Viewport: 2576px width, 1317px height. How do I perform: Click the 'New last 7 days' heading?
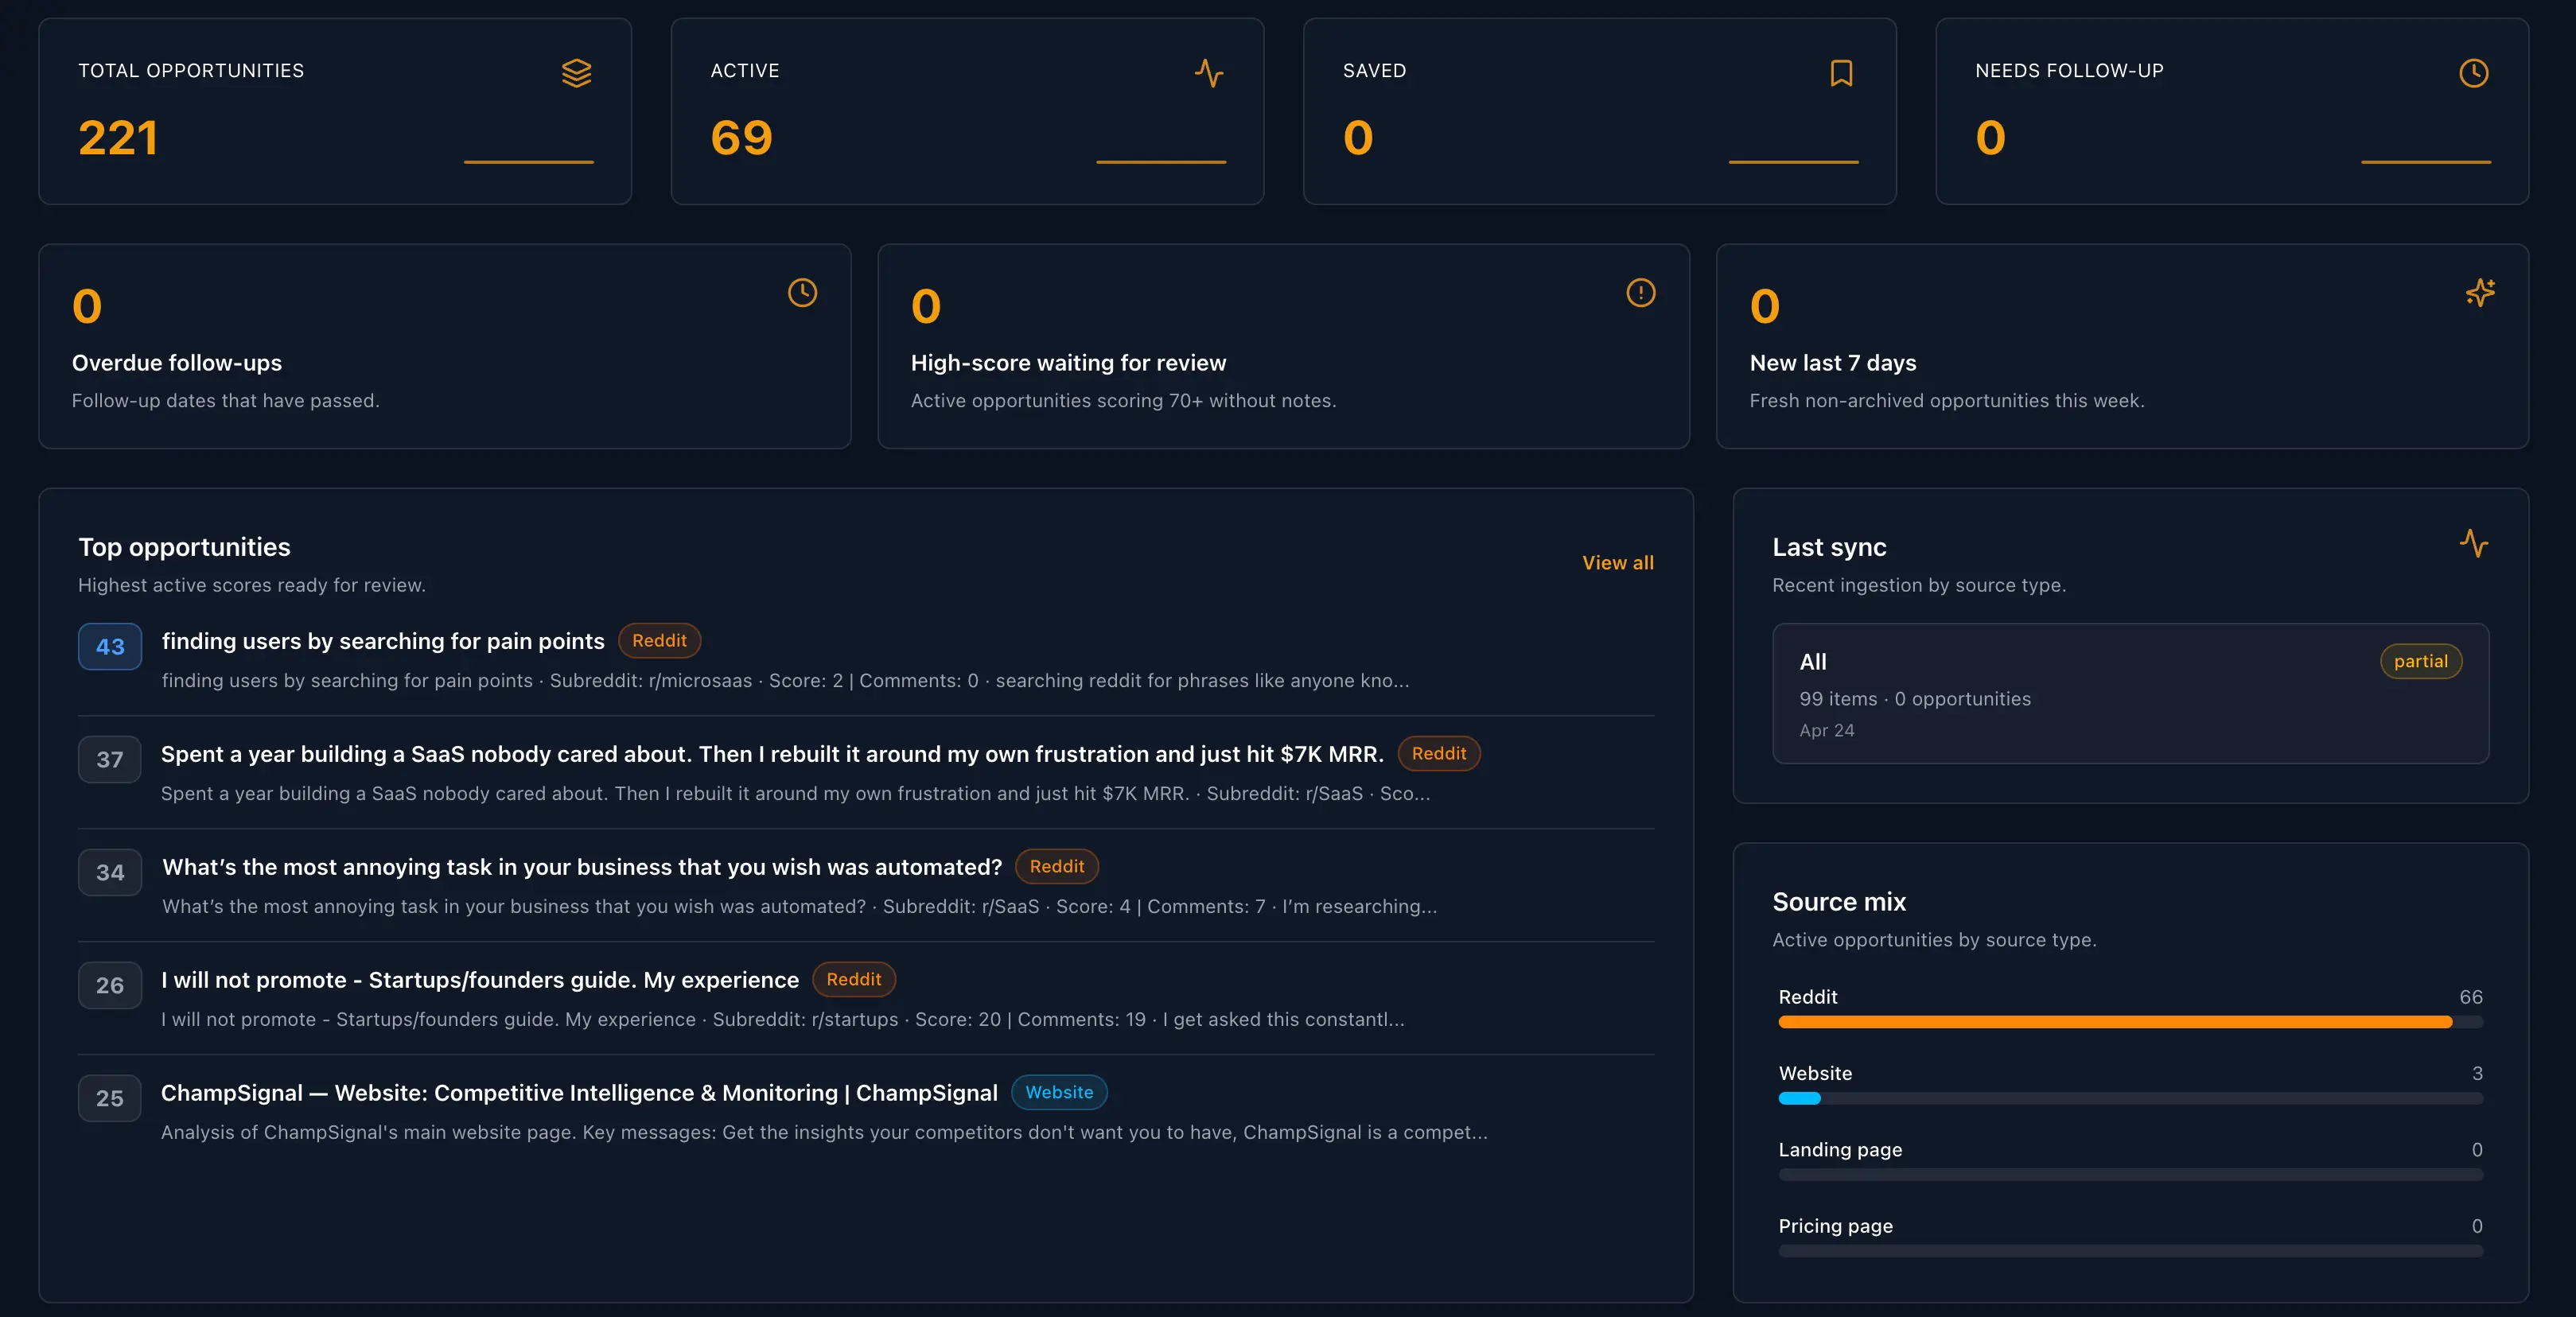click(1832, 363)
